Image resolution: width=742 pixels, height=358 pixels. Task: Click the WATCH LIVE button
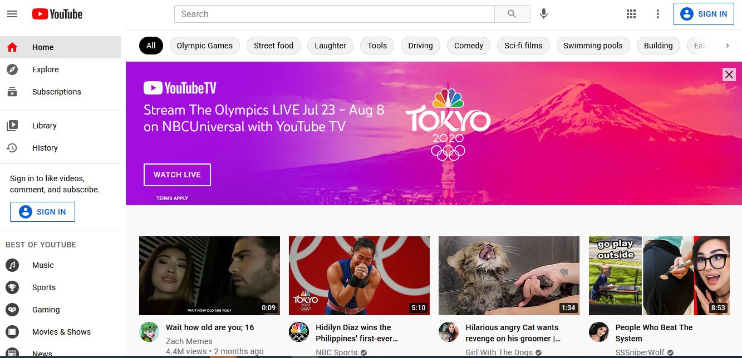coord(177,175)
